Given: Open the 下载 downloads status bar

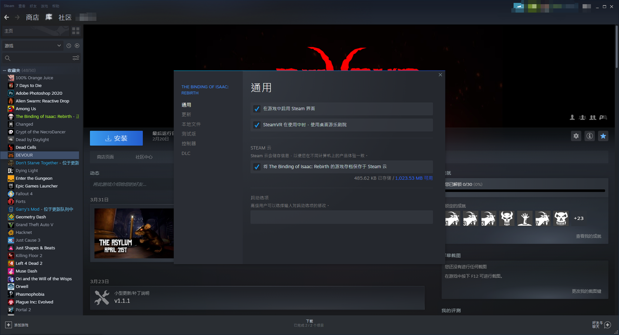Looking at the screenshot, I should 309,323.
